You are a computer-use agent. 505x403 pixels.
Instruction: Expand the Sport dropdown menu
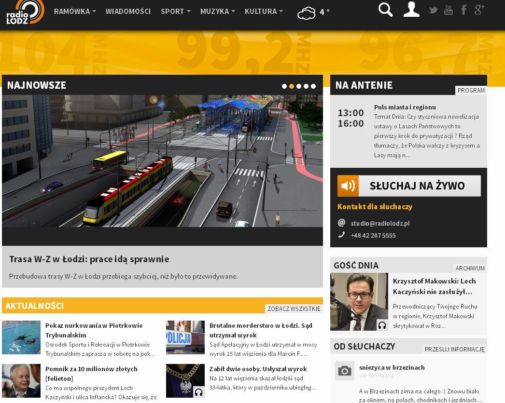pos(175,11)
